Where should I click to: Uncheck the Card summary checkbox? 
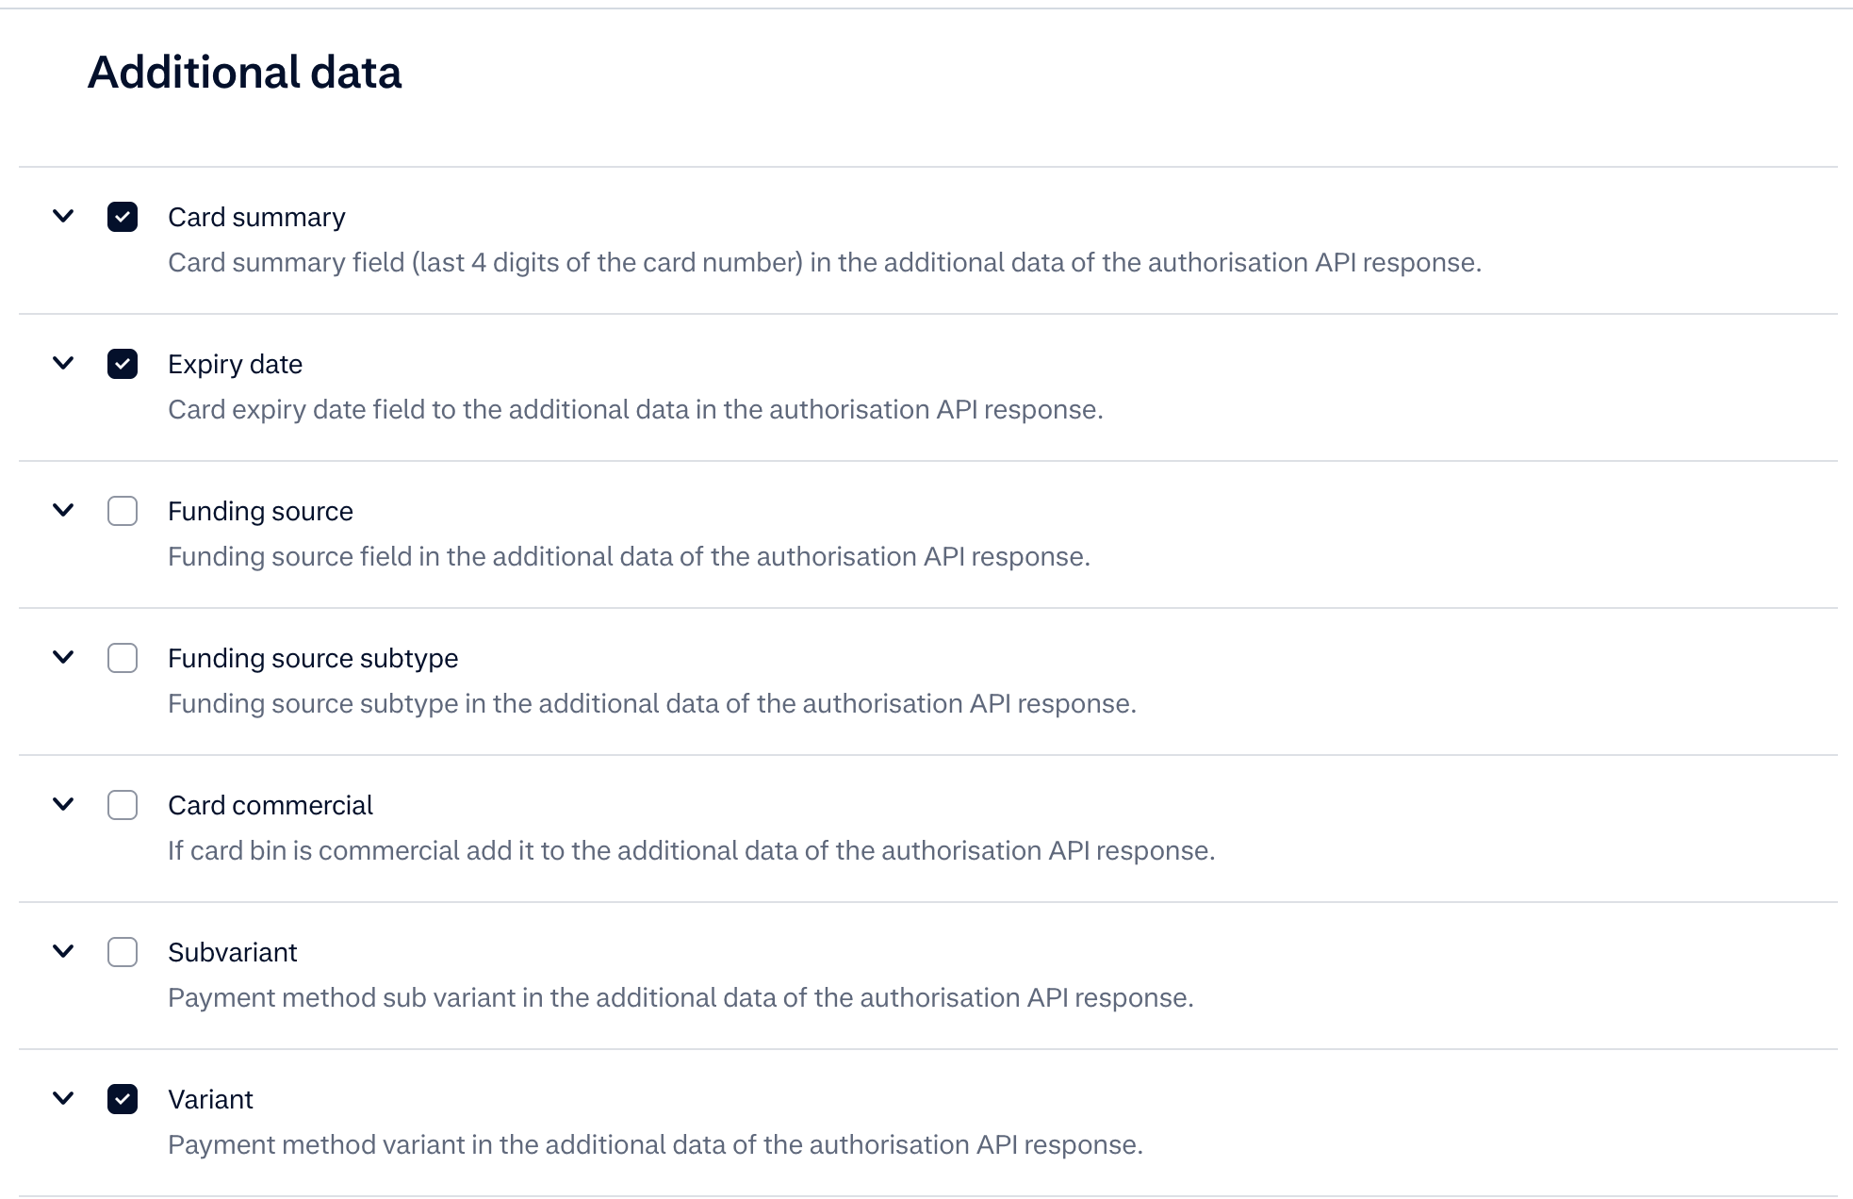pos(123,217)
